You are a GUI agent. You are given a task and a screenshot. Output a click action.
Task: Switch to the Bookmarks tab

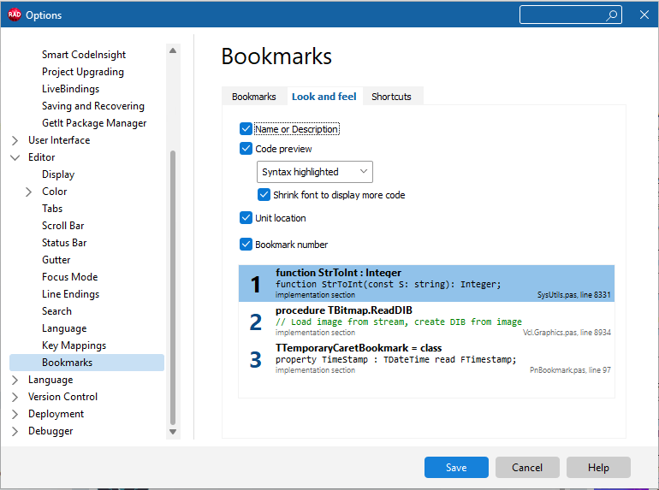[x=254, y=97]
